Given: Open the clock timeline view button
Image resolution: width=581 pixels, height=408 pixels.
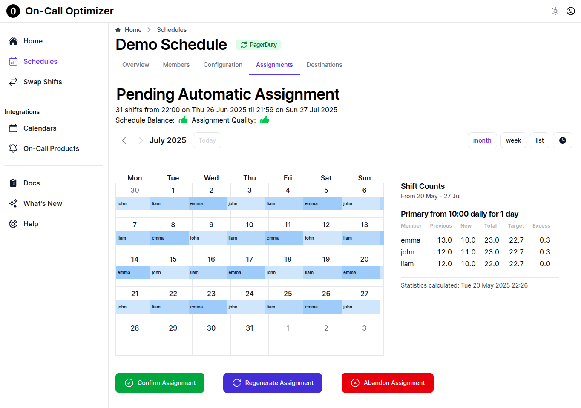Looking at the screenshot, I should (x=562, y=140).
